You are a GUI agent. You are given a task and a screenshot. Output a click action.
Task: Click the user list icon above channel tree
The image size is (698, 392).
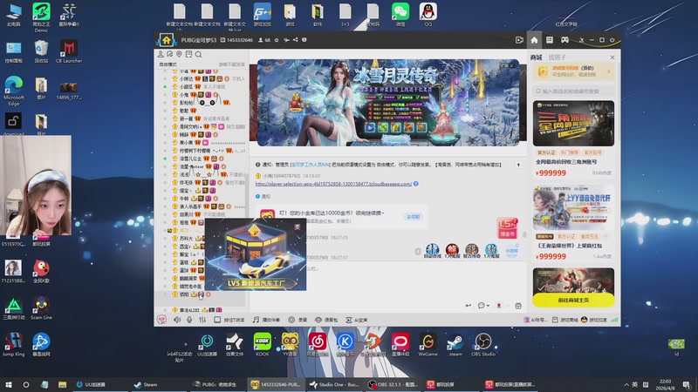pos(161,54)
